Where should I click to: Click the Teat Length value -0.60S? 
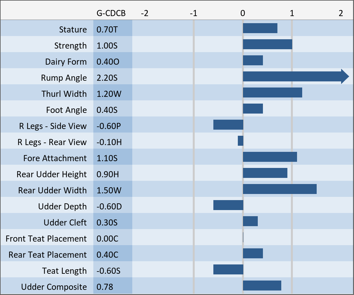click(108, 271)
